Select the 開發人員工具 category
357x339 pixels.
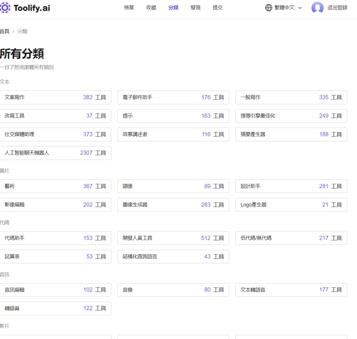pyautogui.click(x=173, y=238)
